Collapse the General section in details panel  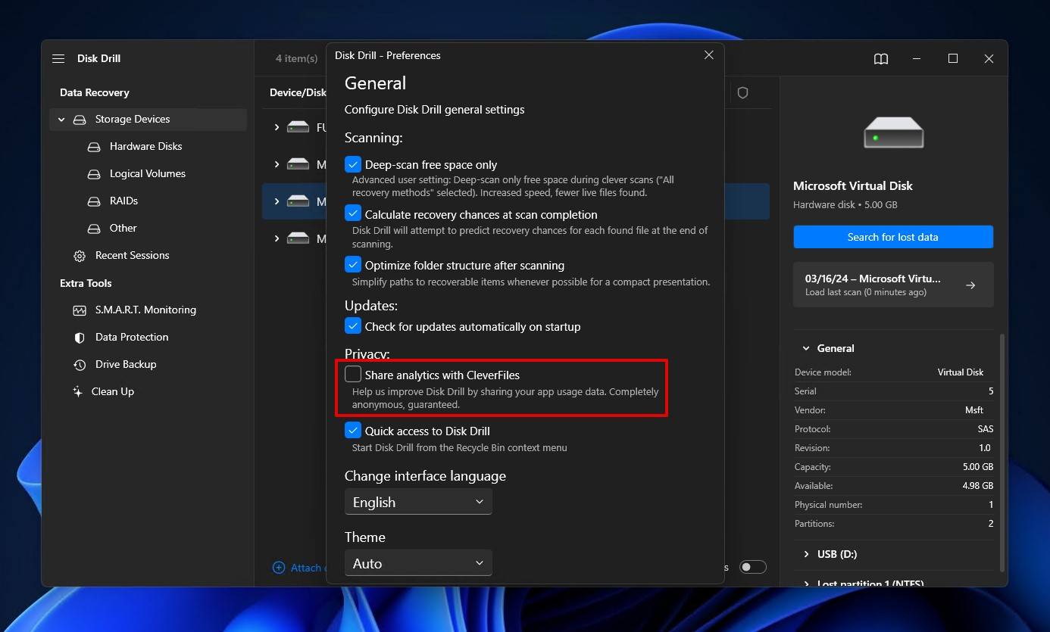tap(805, 349)
